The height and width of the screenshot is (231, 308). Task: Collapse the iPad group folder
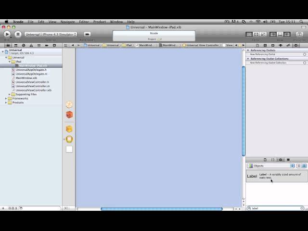10,62
